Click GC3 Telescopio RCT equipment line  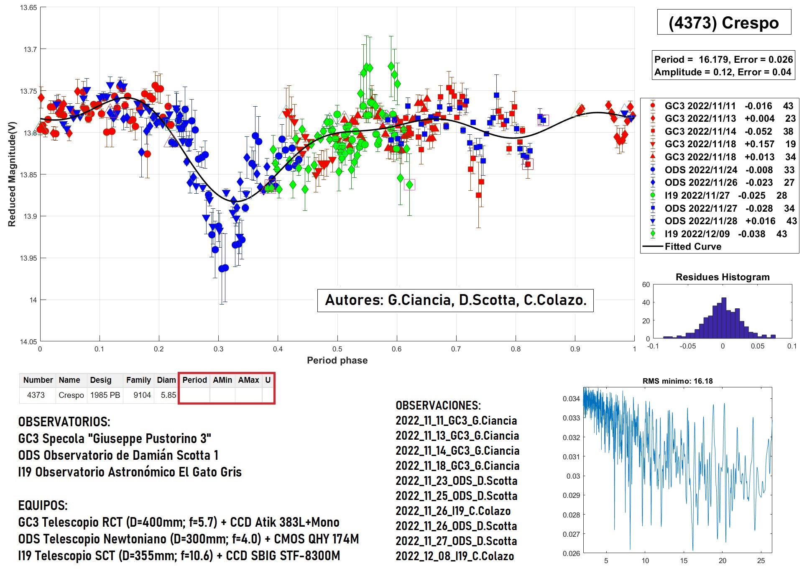(x=179, y=522)
